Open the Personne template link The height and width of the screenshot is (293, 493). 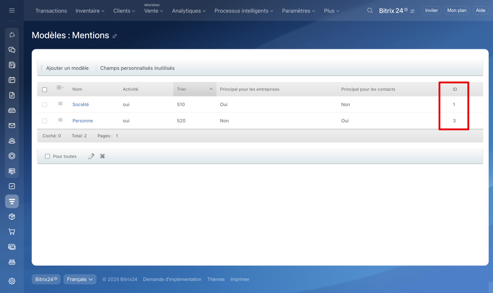pyautogui.click(x=83, y=121)
